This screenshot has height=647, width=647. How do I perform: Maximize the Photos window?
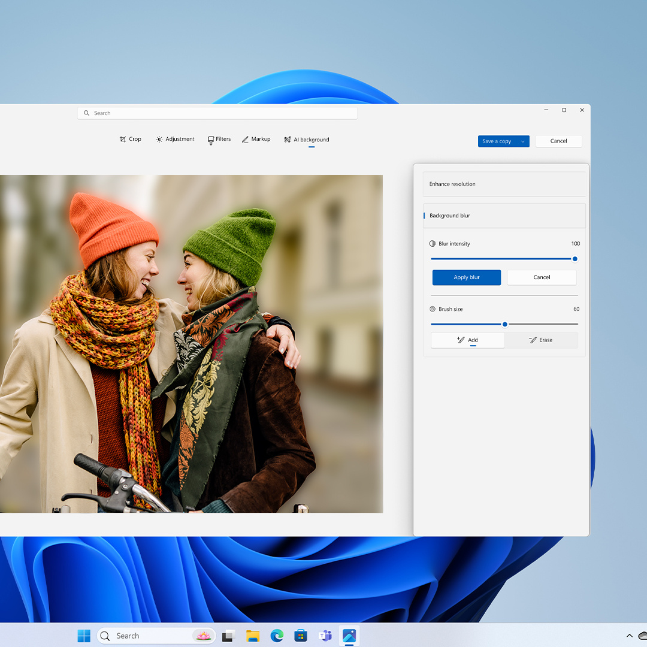pos(564,110)
